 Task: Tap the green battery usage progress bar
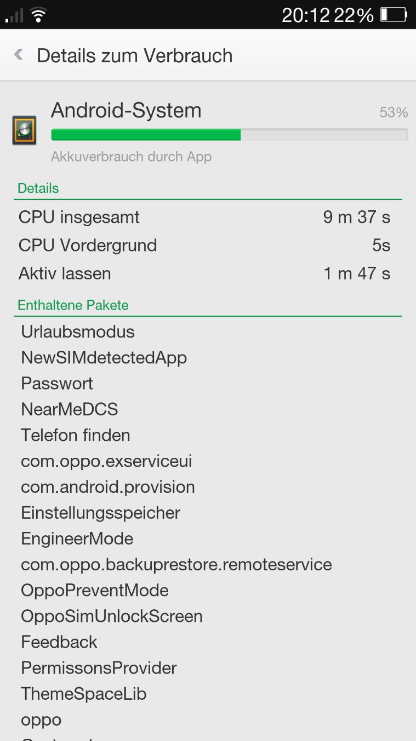229,134
